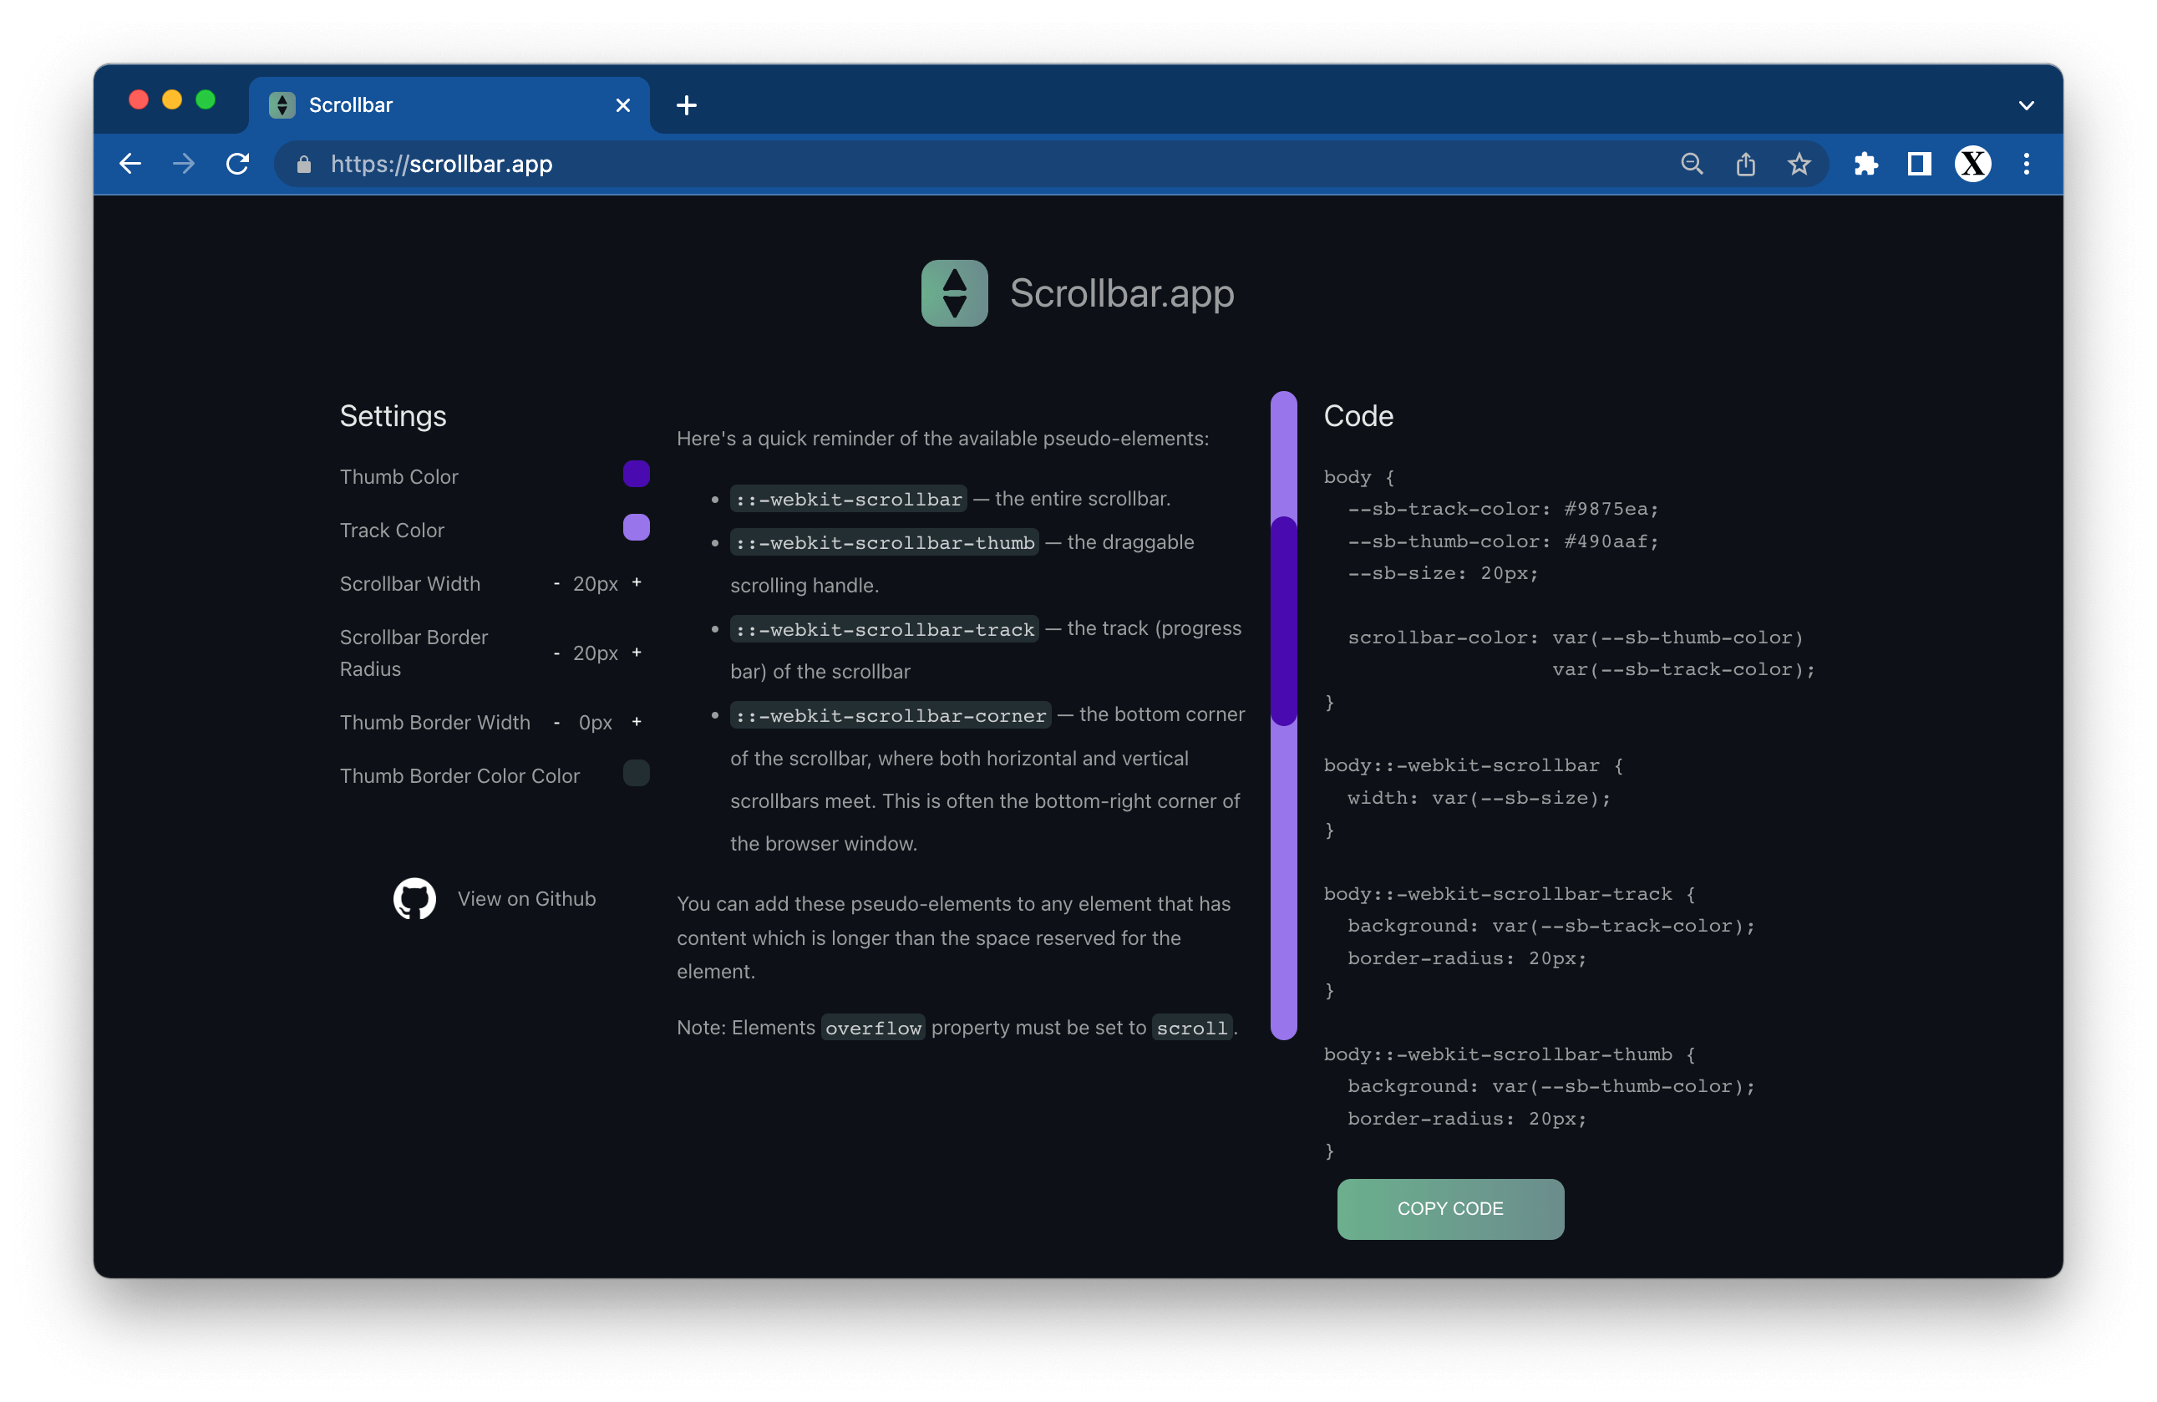Click the --sb-track-color: #9875ea line

(1503, 510)
